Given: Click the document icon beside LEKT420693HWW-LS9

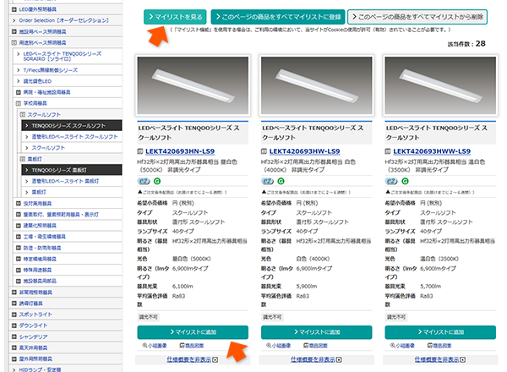Looking at the screenshot, I should tap(388, 151).
